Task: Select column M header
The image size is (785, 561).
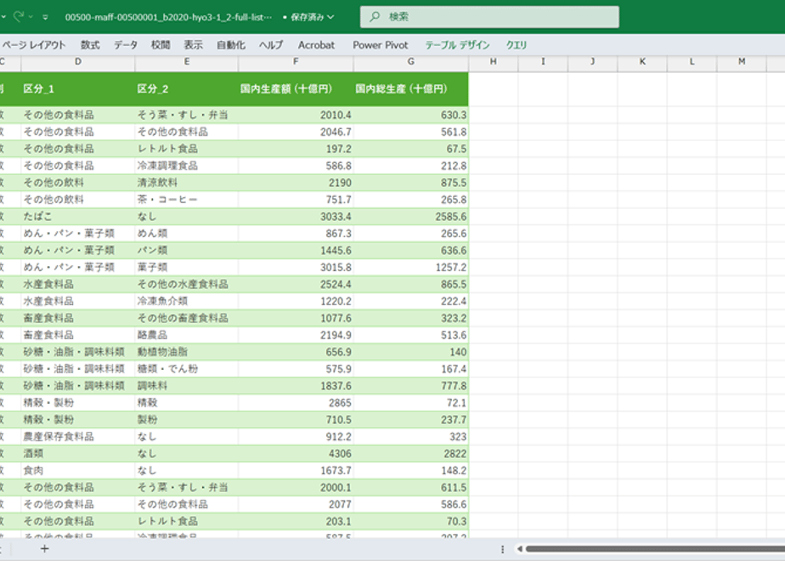Action: click(x=742, y=61)
